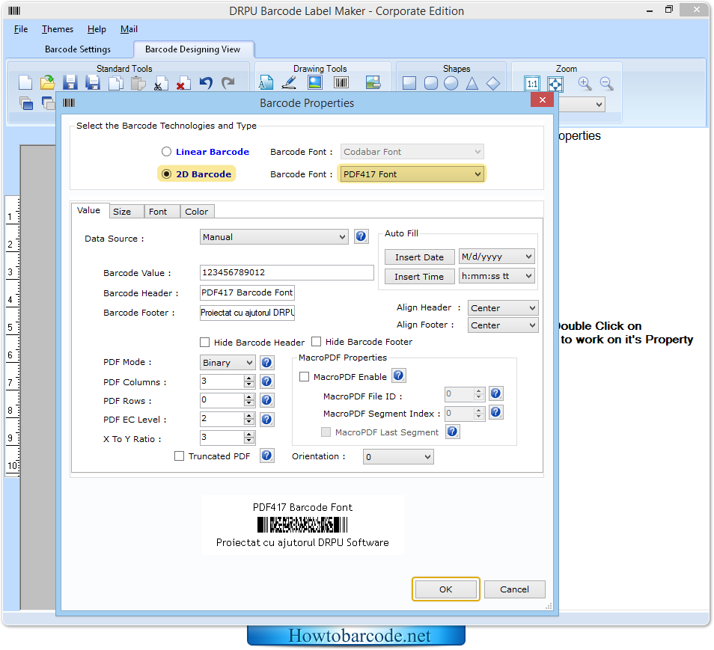Click the Barcode Header text field
This screenshot has width=714, height=650.
(247, 292)
